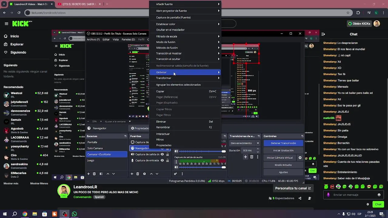Click Modo Estudio button
The image size is (388, 218).
(283, 165)
